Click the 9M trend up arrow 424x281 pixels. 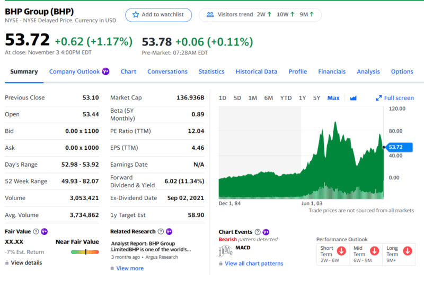(312, 14)
